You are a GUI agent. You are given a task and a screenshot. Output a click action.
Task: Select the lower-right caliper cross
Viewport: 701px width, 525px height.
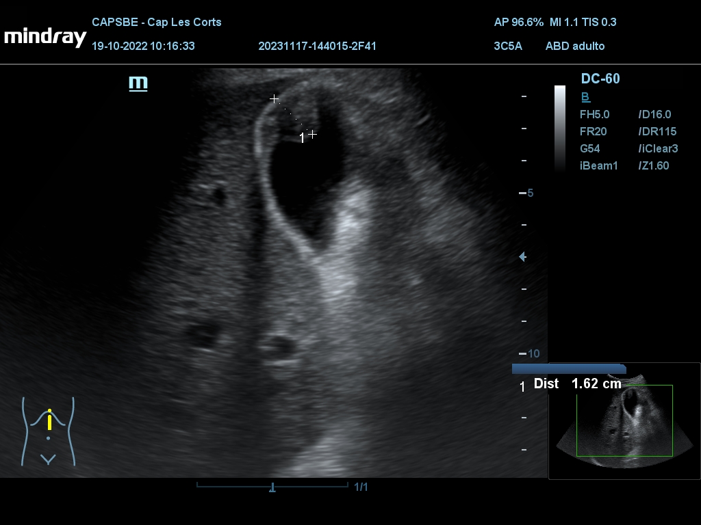tap(312, 134)
